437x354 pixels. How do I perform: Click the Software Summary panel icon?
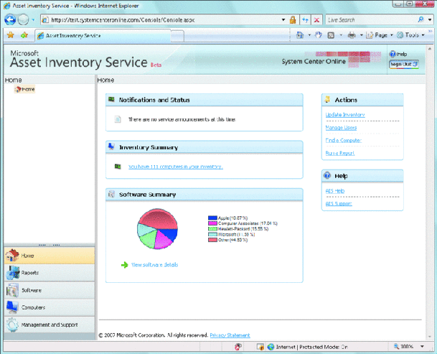(x=111, y=194)
